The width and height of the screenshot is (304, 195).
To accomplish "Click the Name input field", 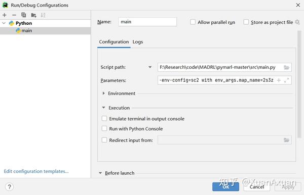I will (x=147, y=22).
